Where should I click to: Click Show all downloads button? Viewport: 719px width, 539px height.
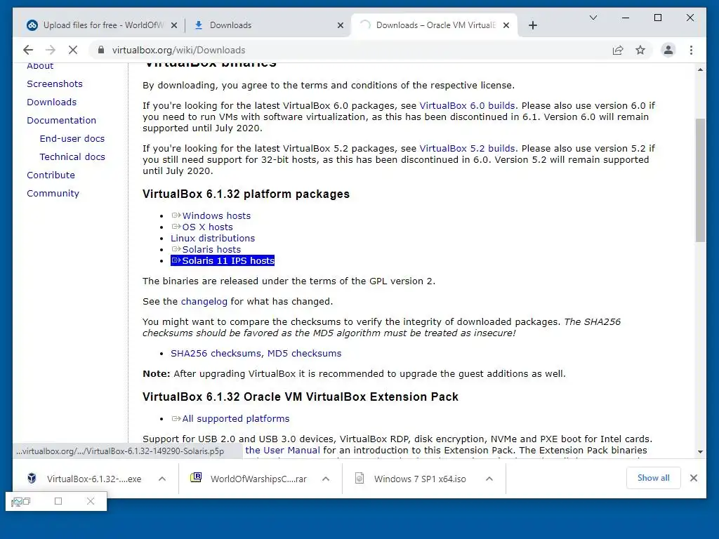coord(653,478)
